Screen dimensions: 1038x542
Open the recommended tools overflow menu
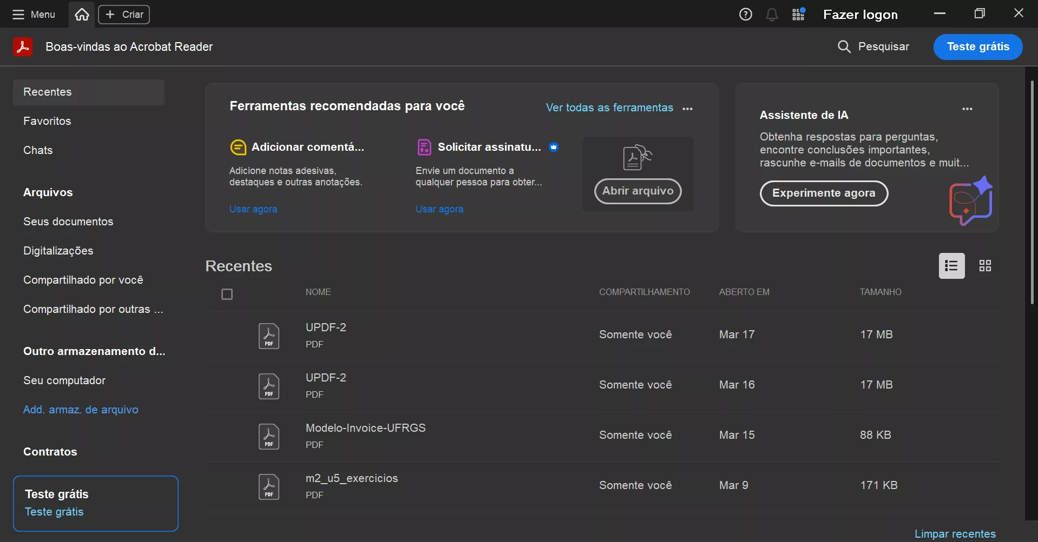click(x=687, y=109)
